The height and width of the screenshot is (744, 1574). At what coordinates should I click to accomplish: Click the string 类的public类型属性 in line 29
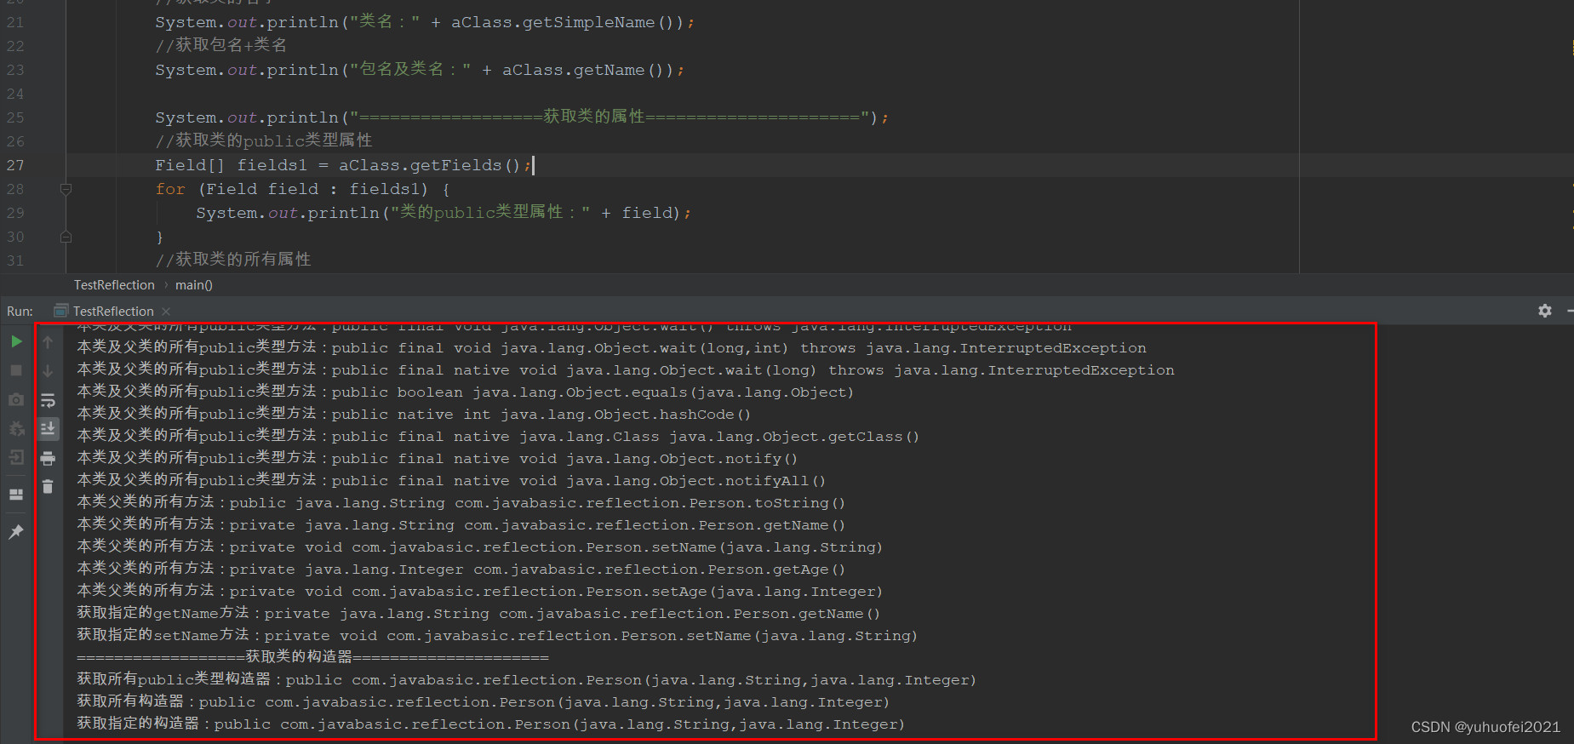(x=482, y=212)
